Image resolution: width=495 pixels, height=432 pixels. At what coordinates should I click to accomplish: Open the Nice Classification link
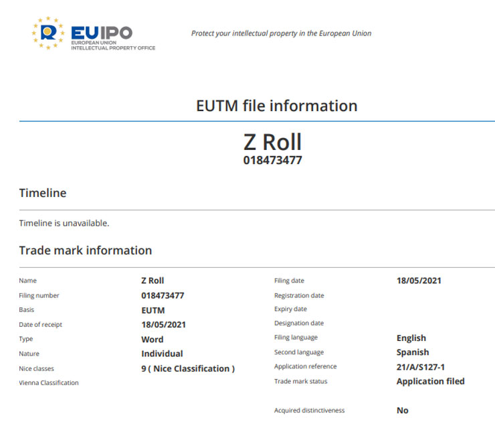click(x=191, y=368)
